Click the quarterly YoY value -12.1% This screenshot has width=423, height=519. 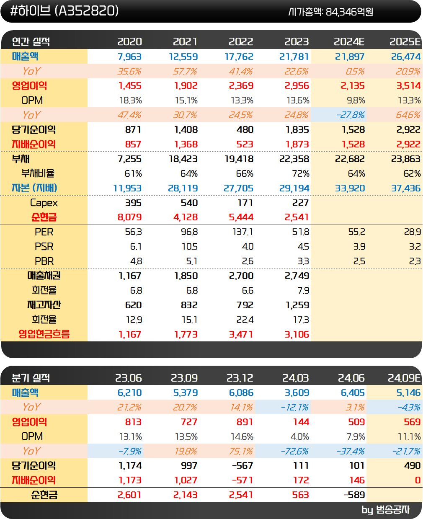click(295, 407)
